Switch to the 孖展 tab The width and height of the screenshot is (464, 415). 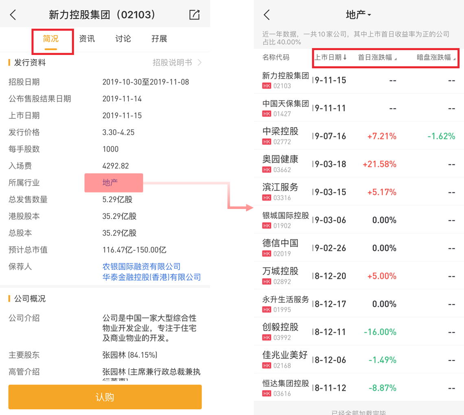click(x=159, y=39)
